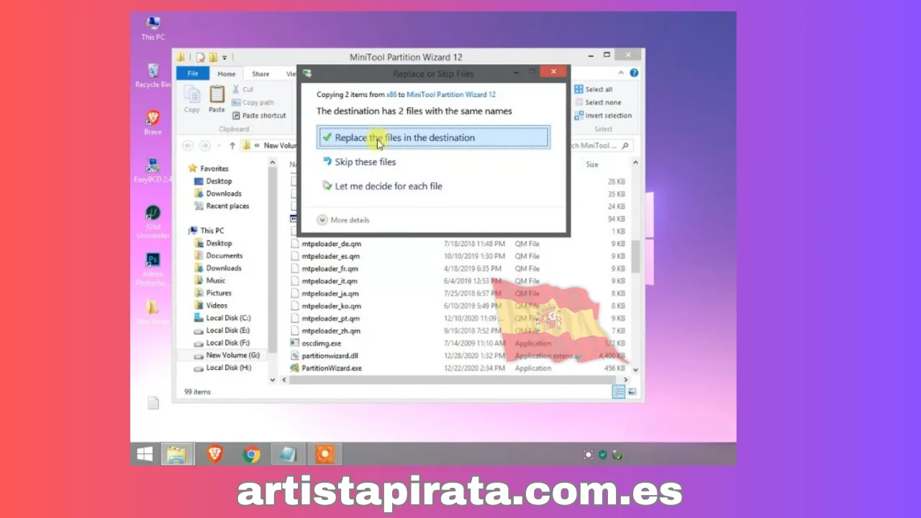Click the Properties quick access icon

click(x=201, y=57)
